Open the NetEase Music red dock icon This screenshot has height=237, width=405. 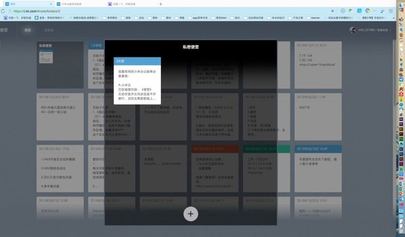click(401, 94)
